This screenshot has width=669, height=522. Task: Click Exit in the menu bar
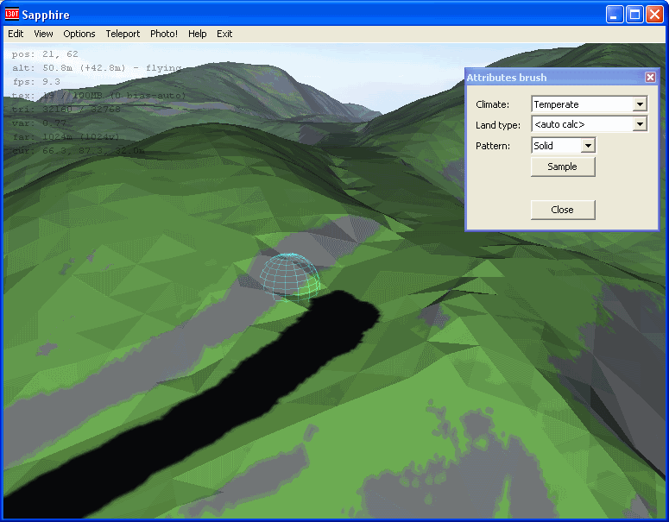[x=224, y=34]
